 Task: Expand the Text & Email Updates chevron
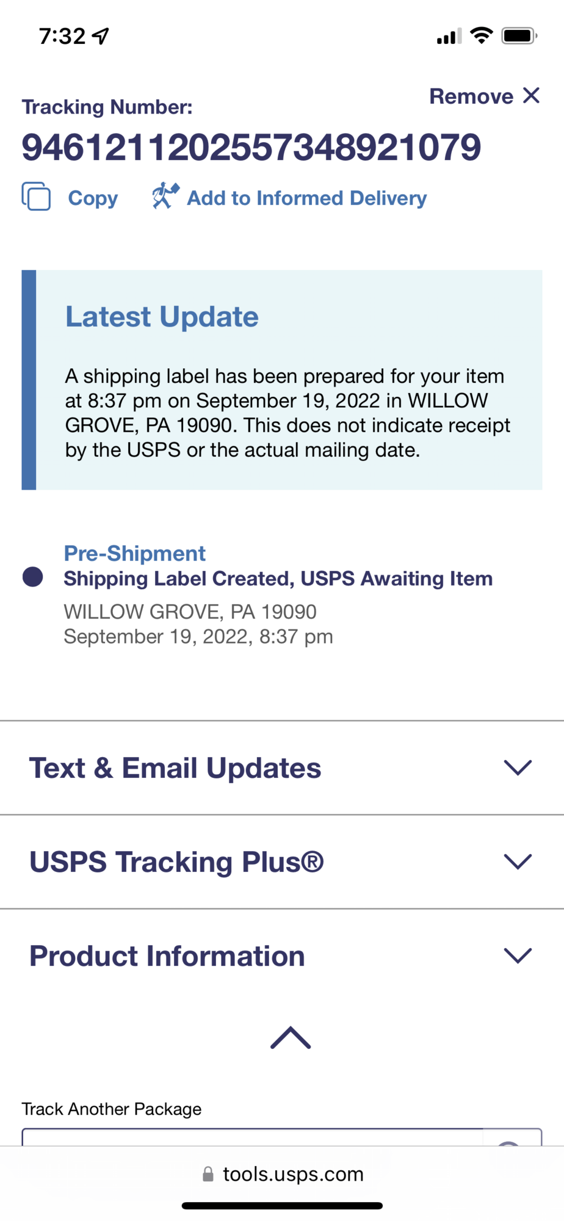pos(518,767)
